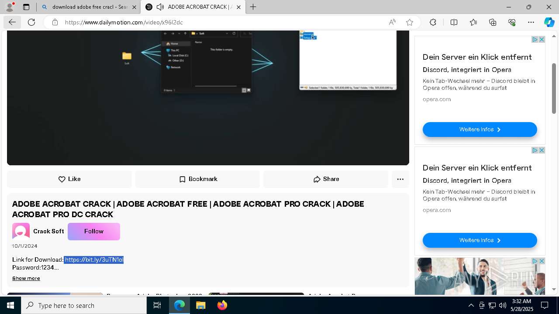Close the third image ad with X
The height and width of the screenshot is (314, 559).
tap(542, 261)
